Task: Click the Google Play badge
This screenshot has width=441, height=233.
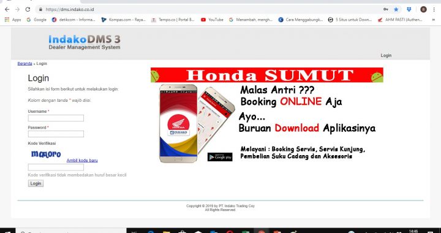Action: point(220,157)
